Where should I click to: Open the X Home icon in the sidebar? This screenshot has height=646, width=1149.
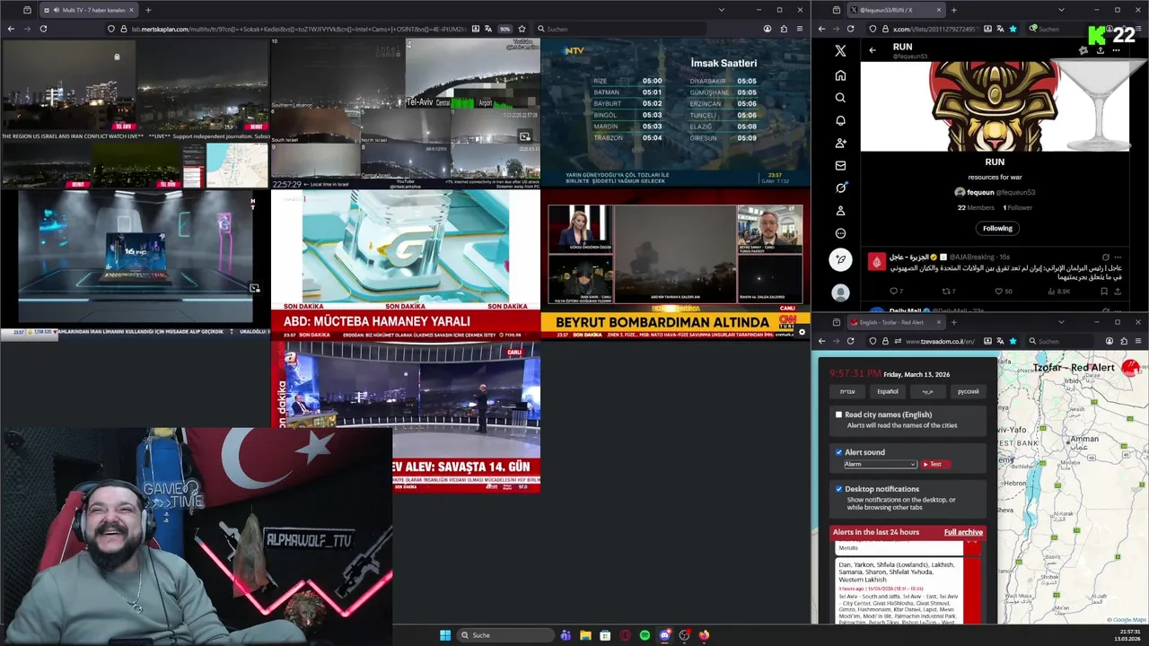click(840, 75)
